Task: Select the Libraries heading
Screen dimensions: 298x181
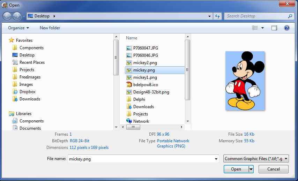Action: click(20, 114)
